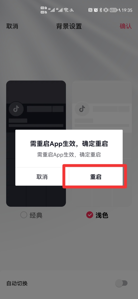
Task: Tap 取消 in the top left header
Action: tap(12, 26)
